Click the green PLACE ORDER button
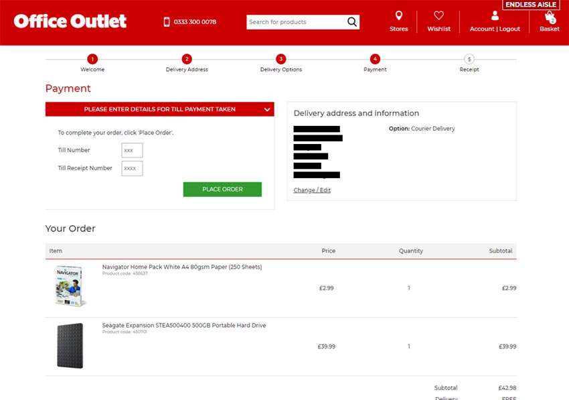 (x=222, y=190)
